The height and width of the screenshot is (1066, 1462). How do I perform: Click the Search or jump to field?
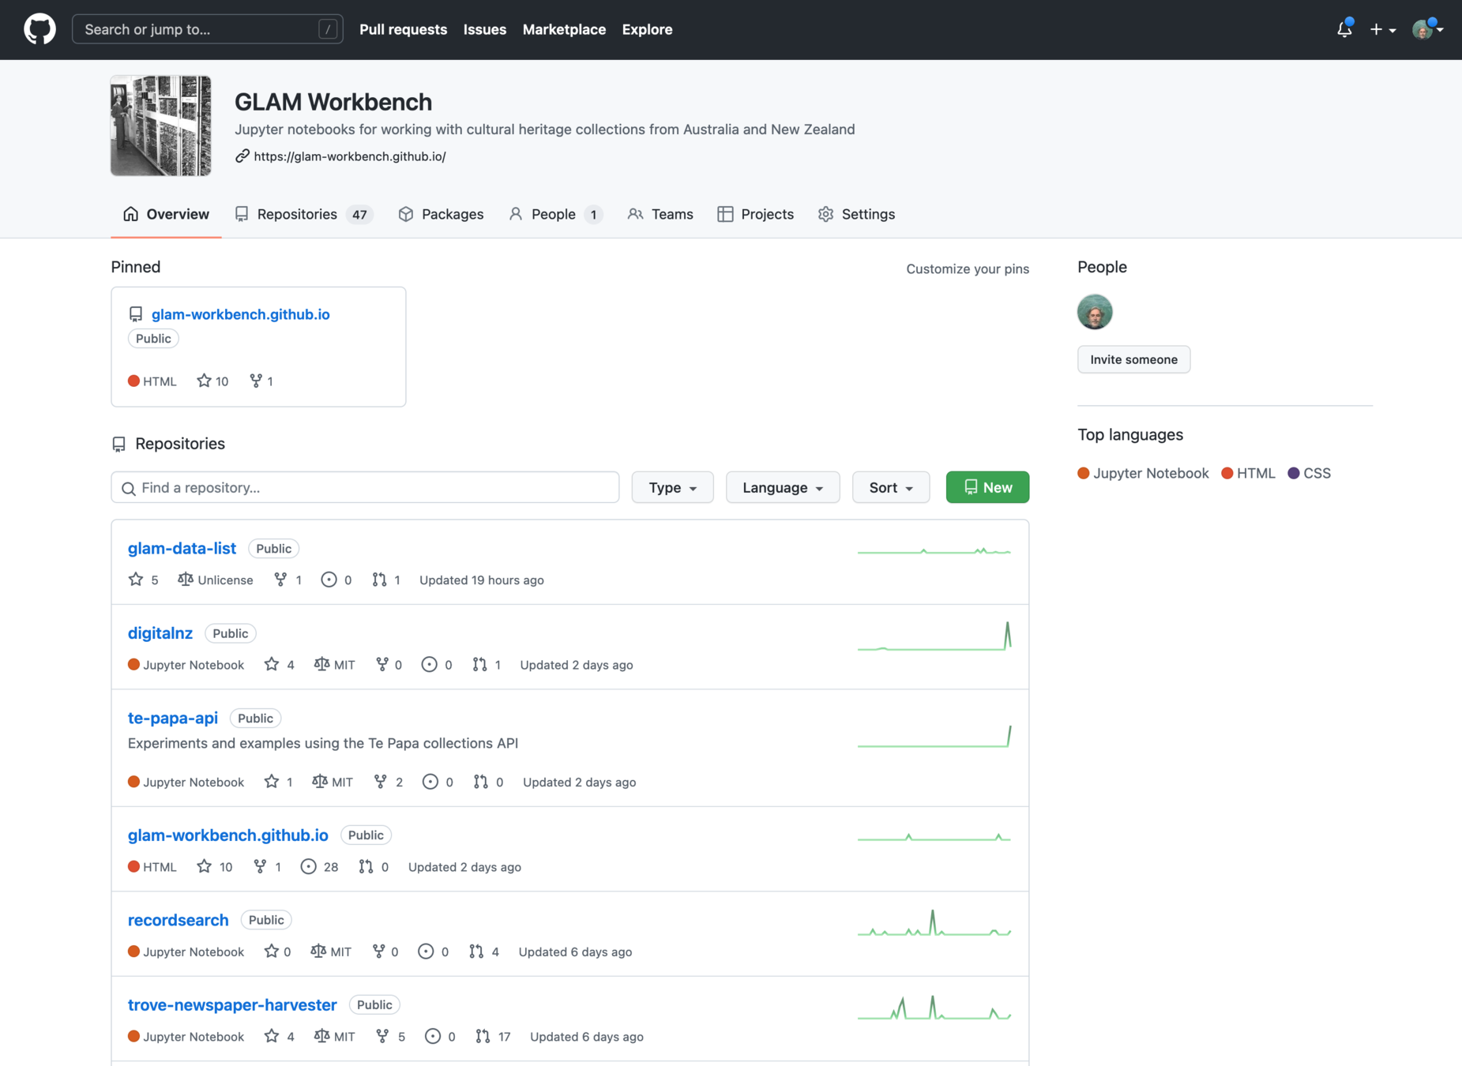(x=207, y=29)
